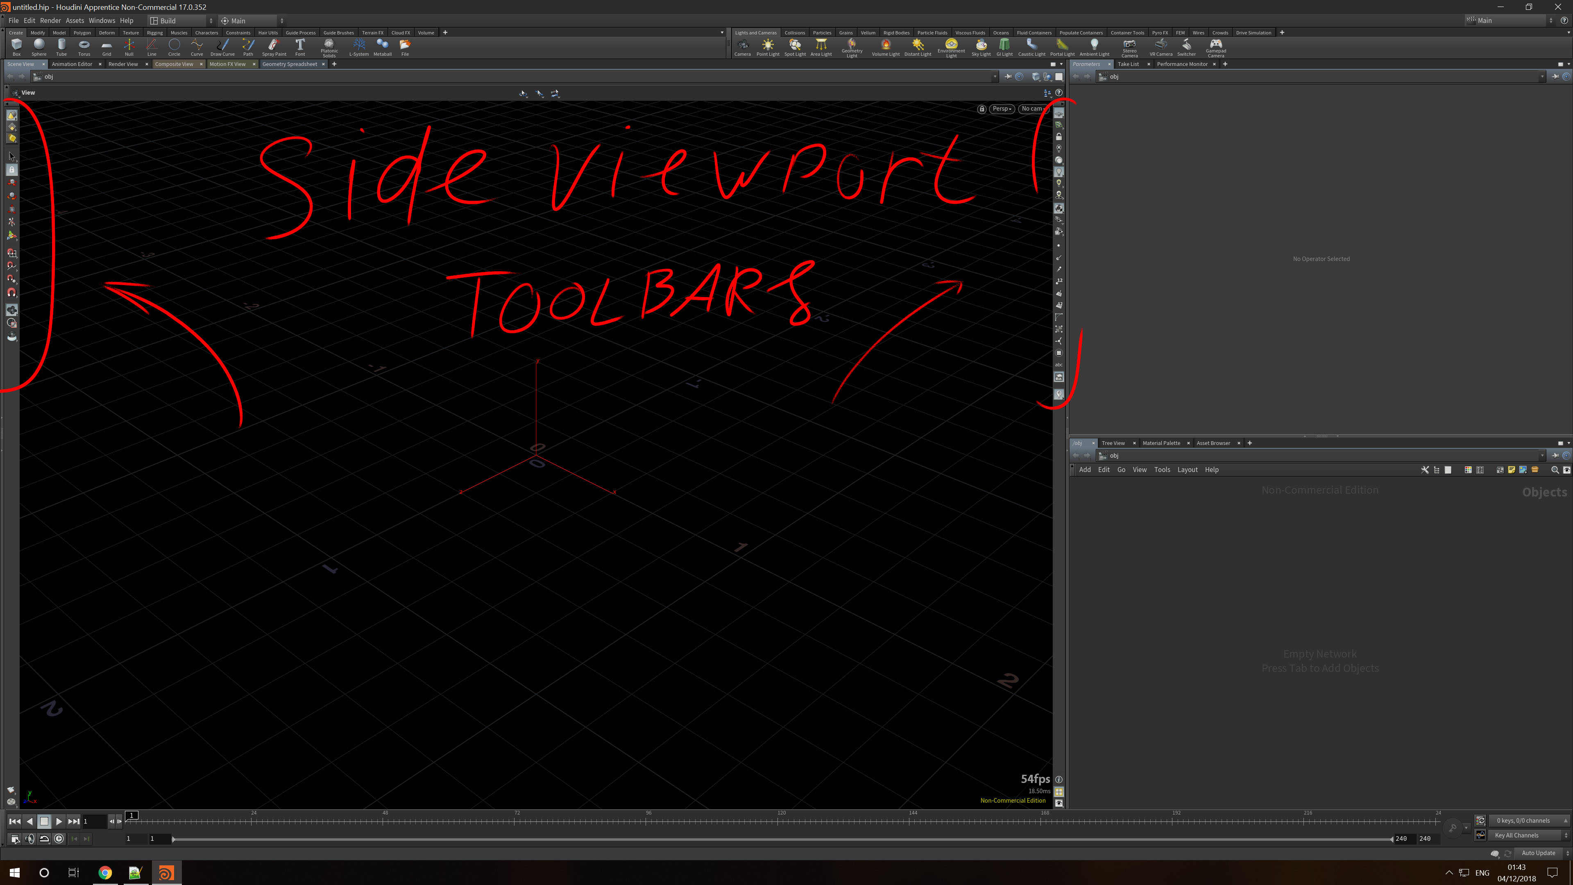
Task: Open the No cam camera dropdown
Action: (1033, 109)
